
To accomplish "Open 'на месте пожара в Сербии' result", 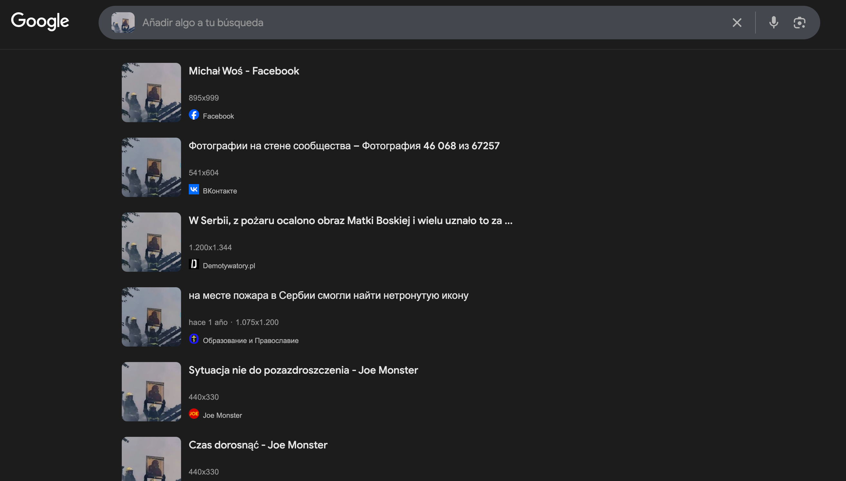I will point(328,295).
